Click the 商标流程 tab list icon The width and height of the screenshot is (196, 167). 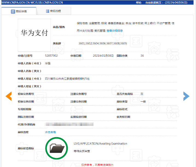click(48, 11)
